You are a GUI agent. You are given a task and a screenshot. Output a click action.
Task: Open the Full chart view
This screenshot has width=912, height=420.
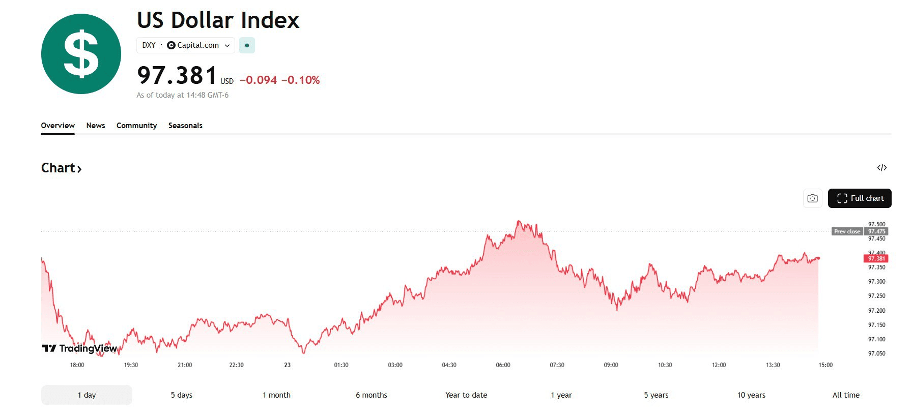pos(860,198)
